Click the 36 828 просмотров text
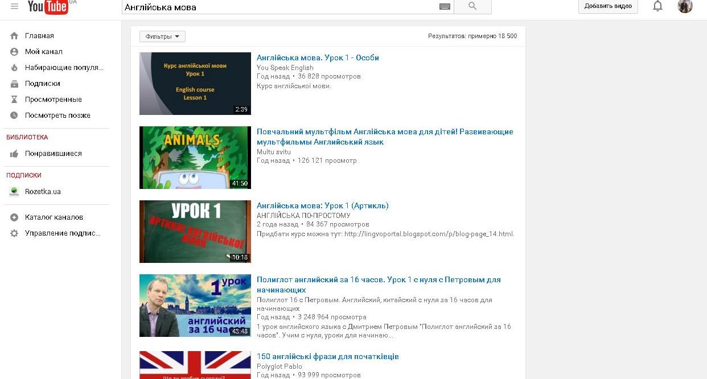 pyautogui.click(x=329, y=76)
